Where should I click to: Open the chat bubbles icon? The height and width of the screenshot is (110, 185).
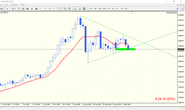(x=182, y=9)
